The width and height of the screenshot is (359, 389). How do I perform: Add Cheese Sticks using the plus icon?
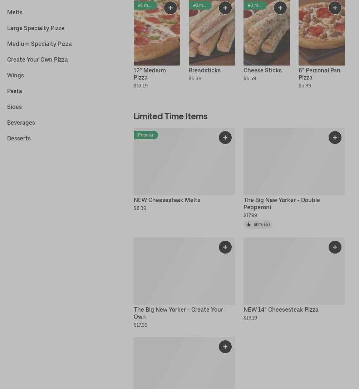click(280, 8)
